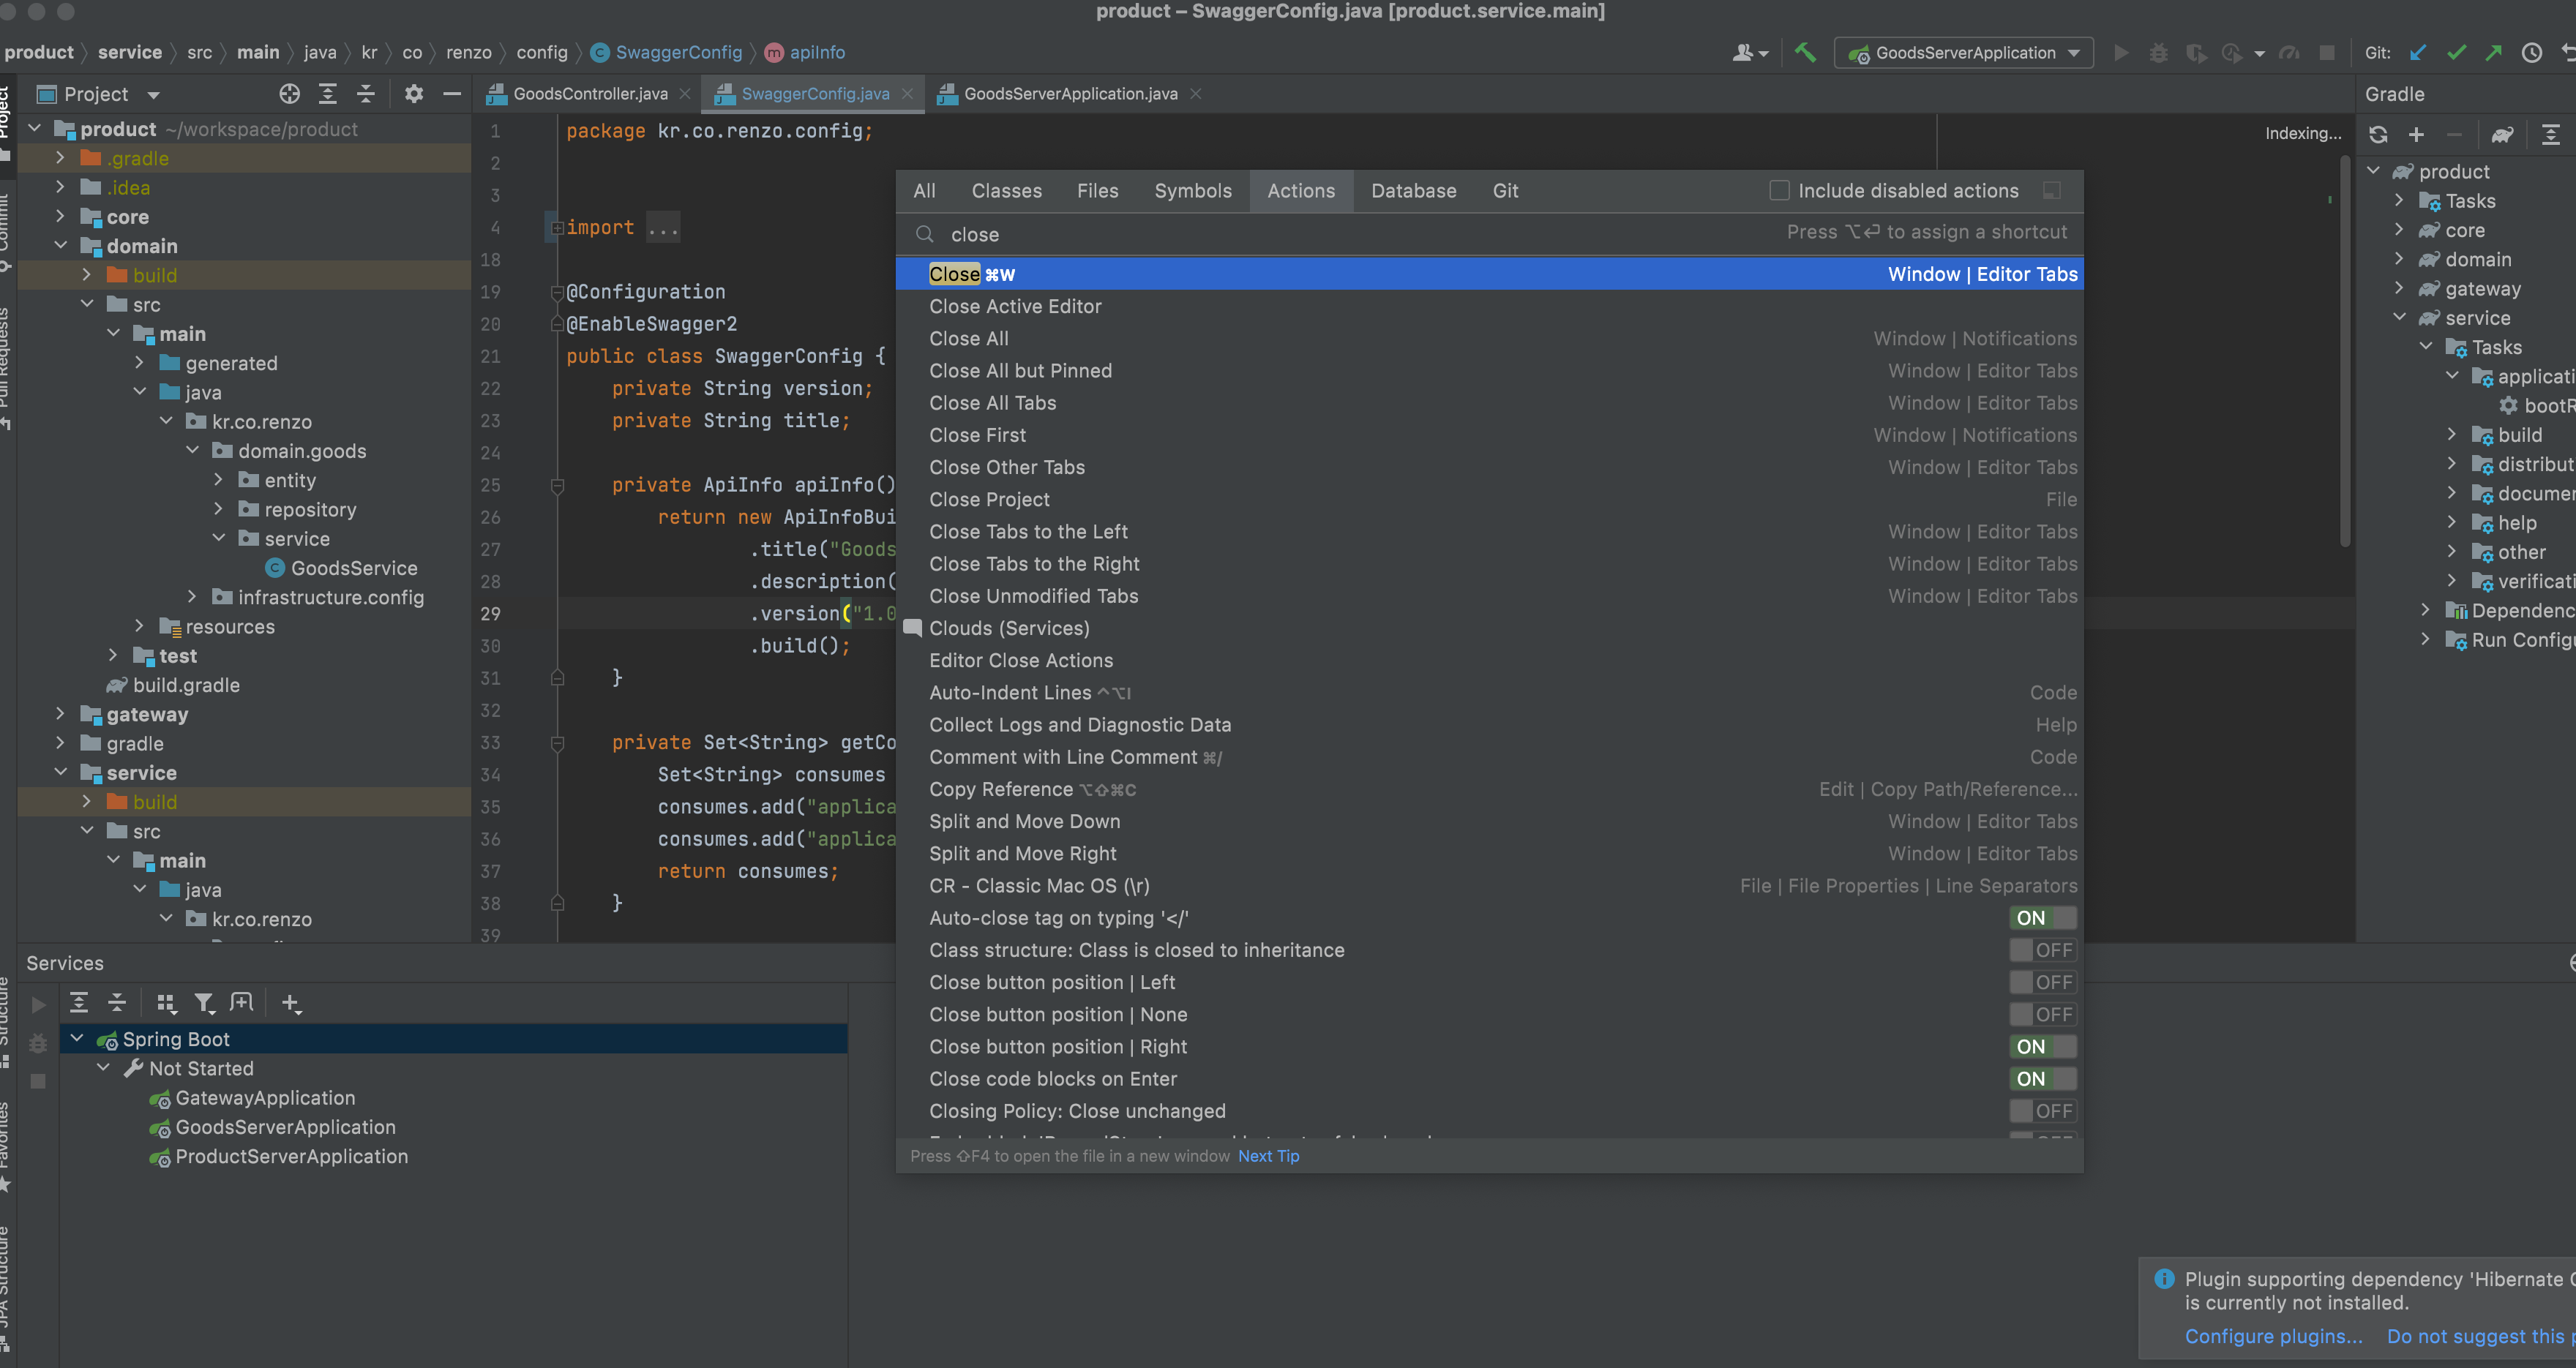2576x1368 pixels.
Task: Click Reload Gradle projects refresh icon
Action: pyautogui.click(x=2378, y=134)
